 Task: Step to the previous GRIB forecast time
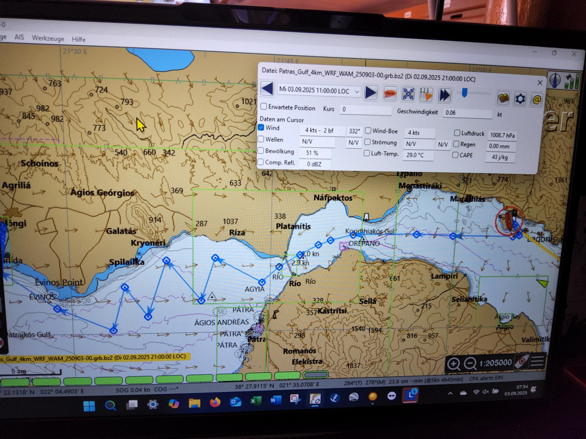268,89
